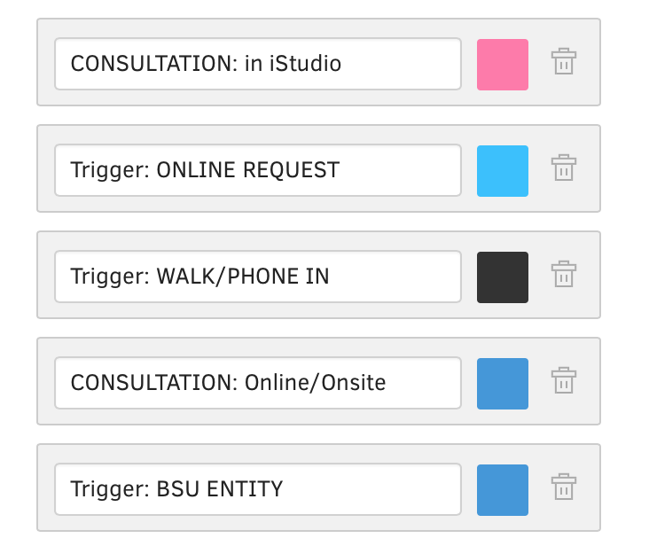Pick the dark gray WALK/PHONE IN swatch
This screenshot has width=649, height=546.
click(503, 277)
